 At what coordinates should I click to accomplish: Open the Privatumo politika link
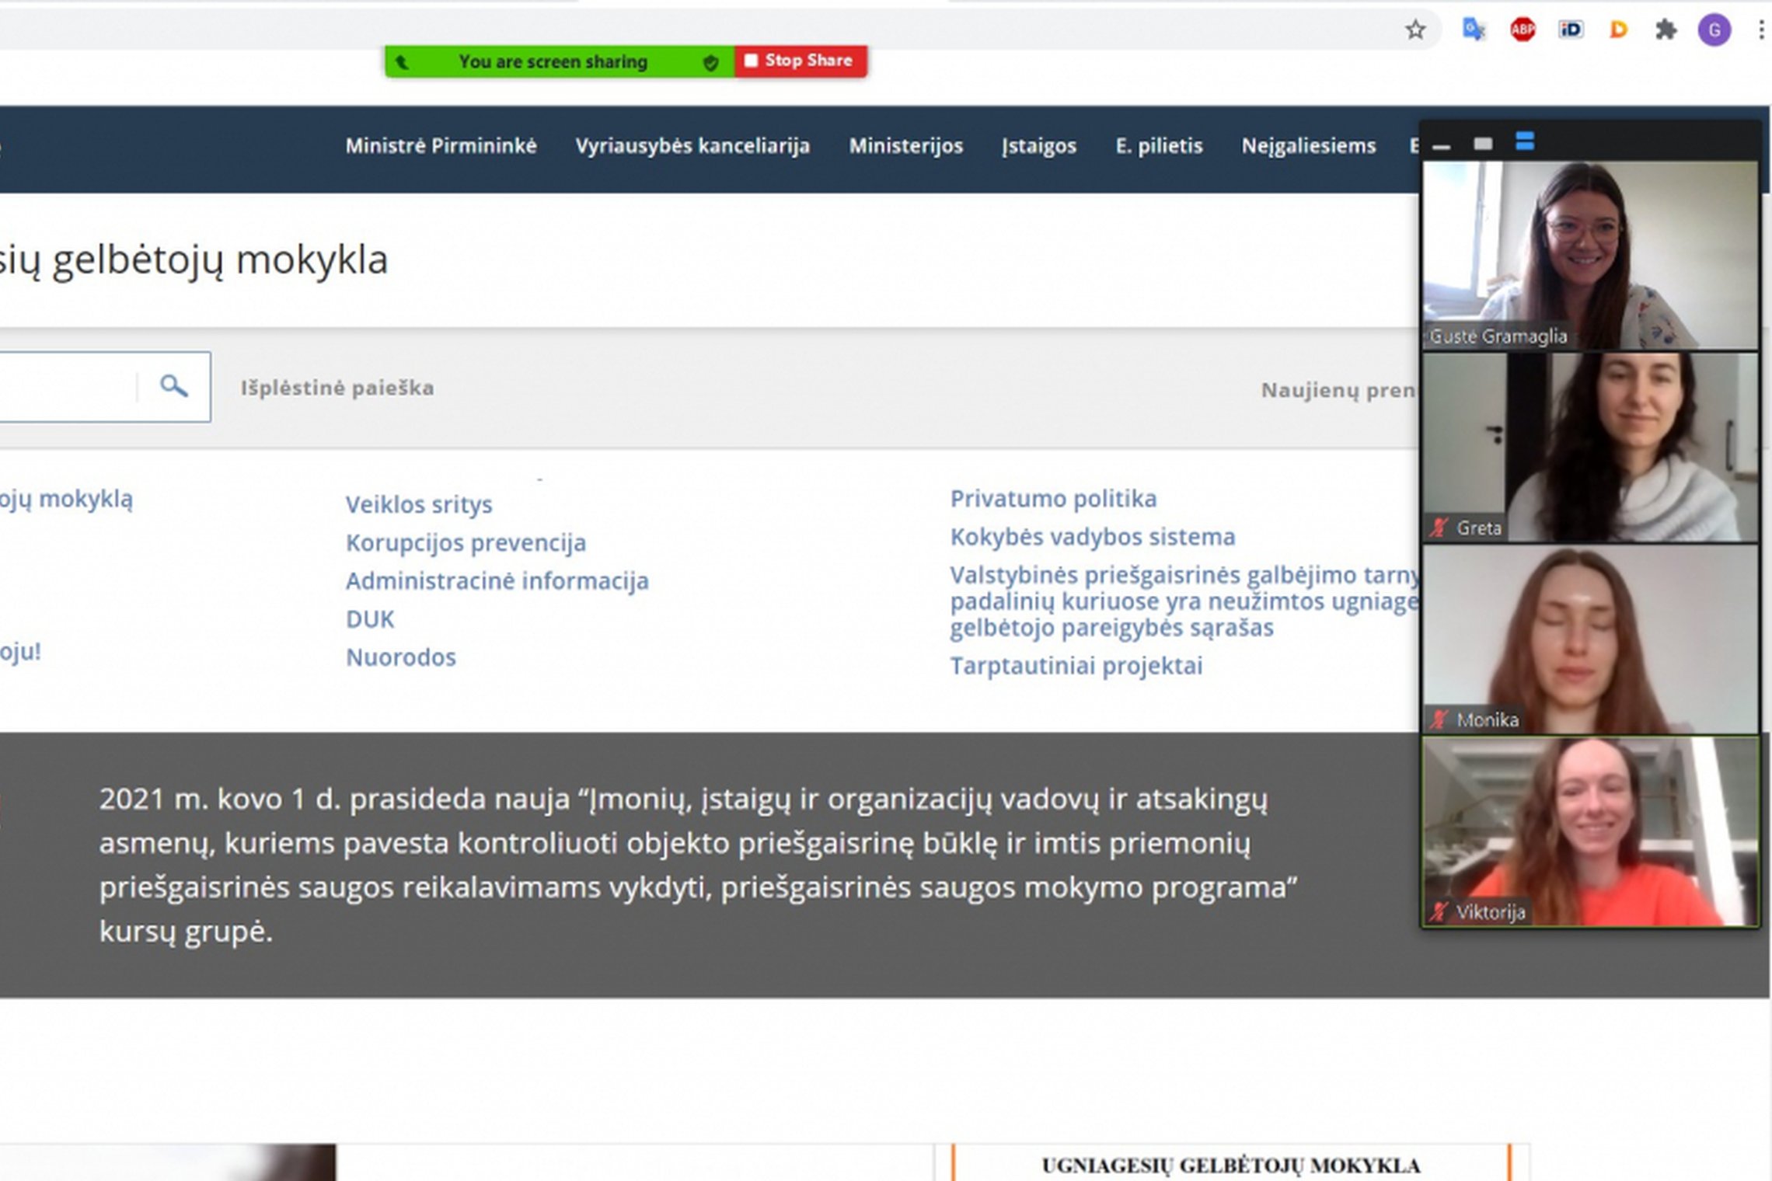(1053, 499)
